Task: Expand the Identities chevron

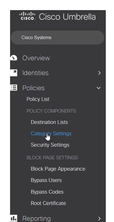Action: pyautogui.click(x=100, y=73)
